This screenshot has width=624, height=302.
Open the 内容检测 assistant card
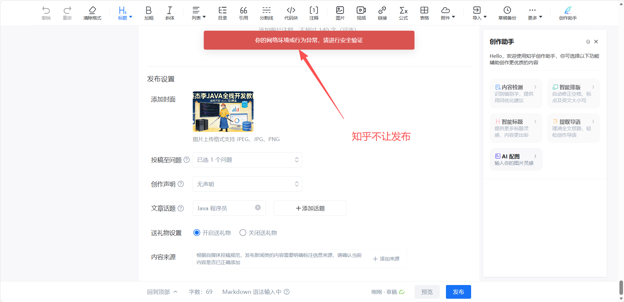(x=516, y=93)
